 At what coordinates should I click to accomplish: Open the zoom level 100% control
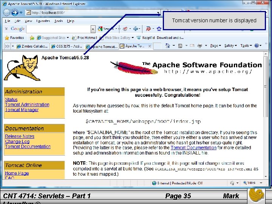[x=253, y=183]
